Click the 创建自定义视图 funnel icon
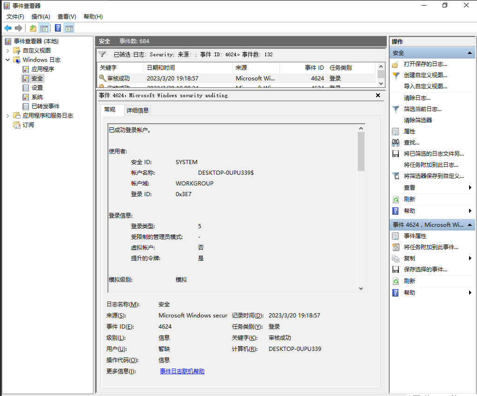477x396 pixels. (x=396, y=75)
